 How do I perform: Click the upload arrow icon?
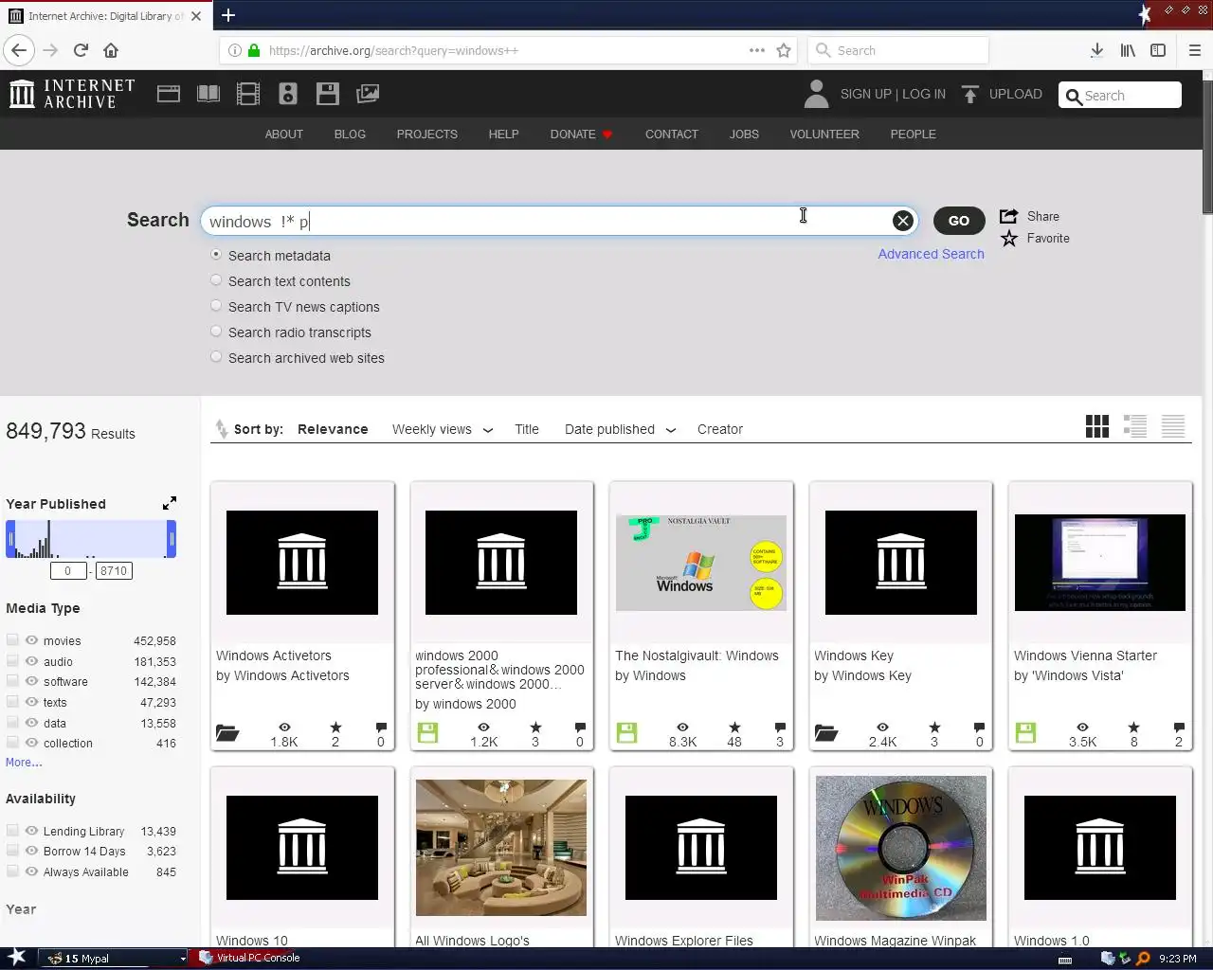coord(969,94)
